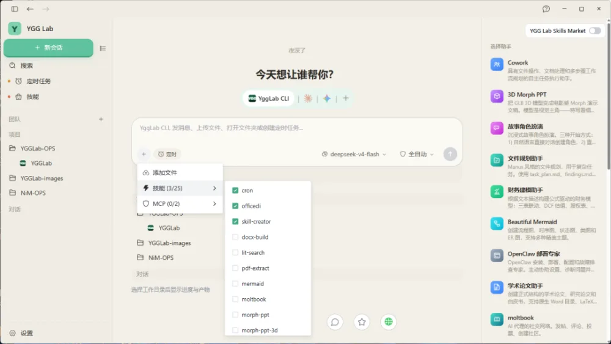
Task: Enable the morph-ppt-3d skill
Action: (x=235, y=331)
